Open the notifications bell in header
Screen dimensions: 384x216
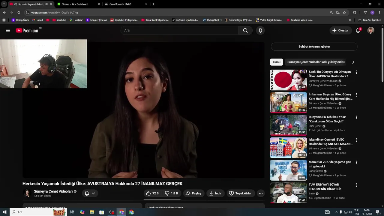(358, 30)
